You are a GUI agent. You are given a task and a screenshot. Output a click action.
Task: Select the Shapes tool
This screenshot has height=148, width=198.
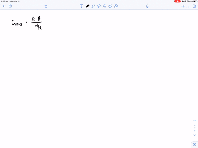coord(110,6)
